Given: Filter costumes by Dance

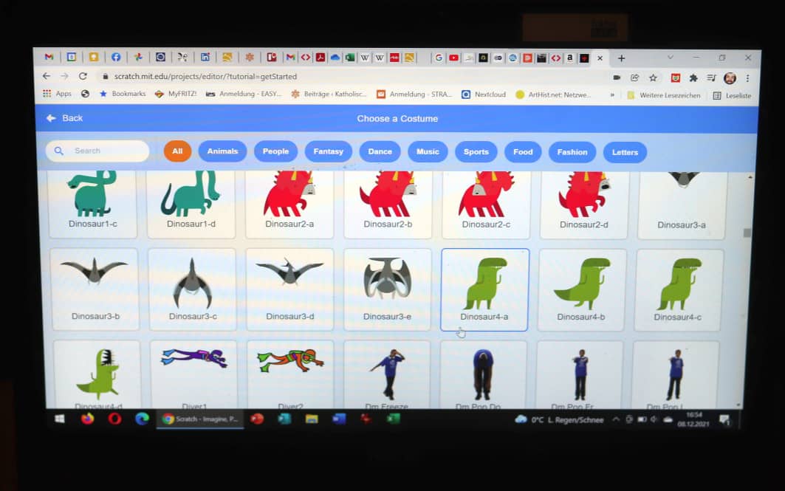Looking at the screenshot, I should (x=380, y=151).
